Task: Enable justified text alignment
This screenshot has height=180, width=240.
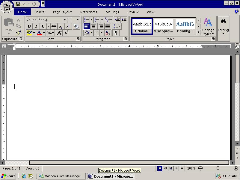Action: coord(108,26)
